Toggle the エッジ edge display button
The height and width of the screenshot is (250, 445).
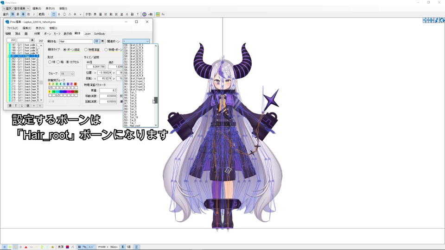pos(91,247)
